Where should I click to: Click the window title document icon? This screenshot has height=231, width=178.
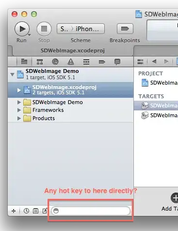pos(139,14)
